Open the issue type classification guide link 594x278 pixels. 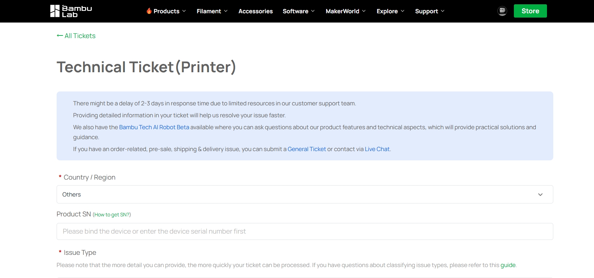[x=508, y=265]
